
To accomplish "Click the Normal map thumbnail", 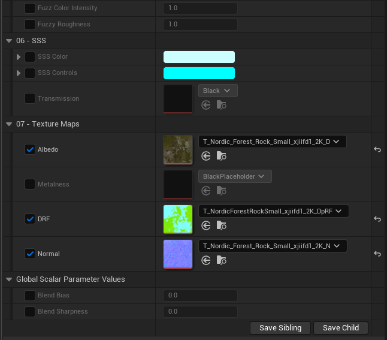I will tap(178, 254).
